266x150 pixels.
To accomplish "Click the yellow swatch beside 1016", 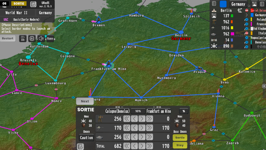I will point(232,28).
